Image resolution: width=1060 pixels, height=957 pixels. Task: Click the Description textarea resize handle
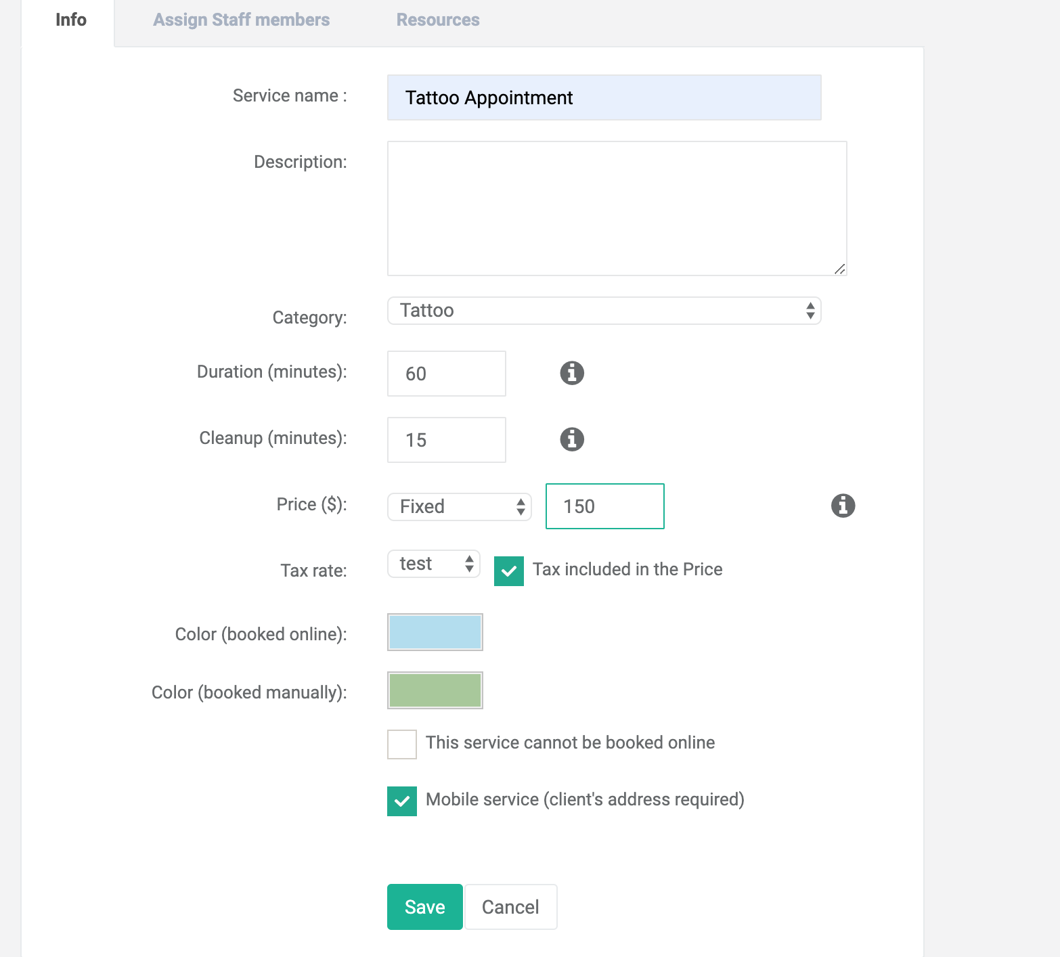(x=840, y=269)
